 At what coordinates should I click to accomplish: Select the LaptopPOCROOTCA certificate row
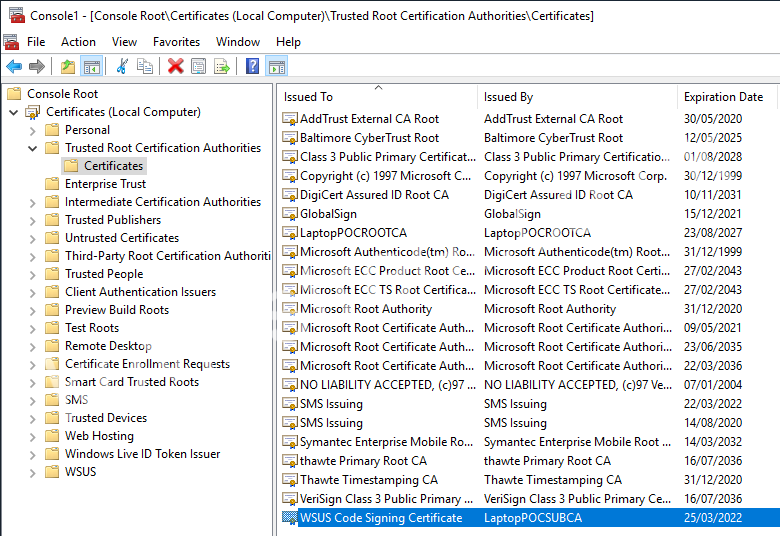click(x=353, y=233)
